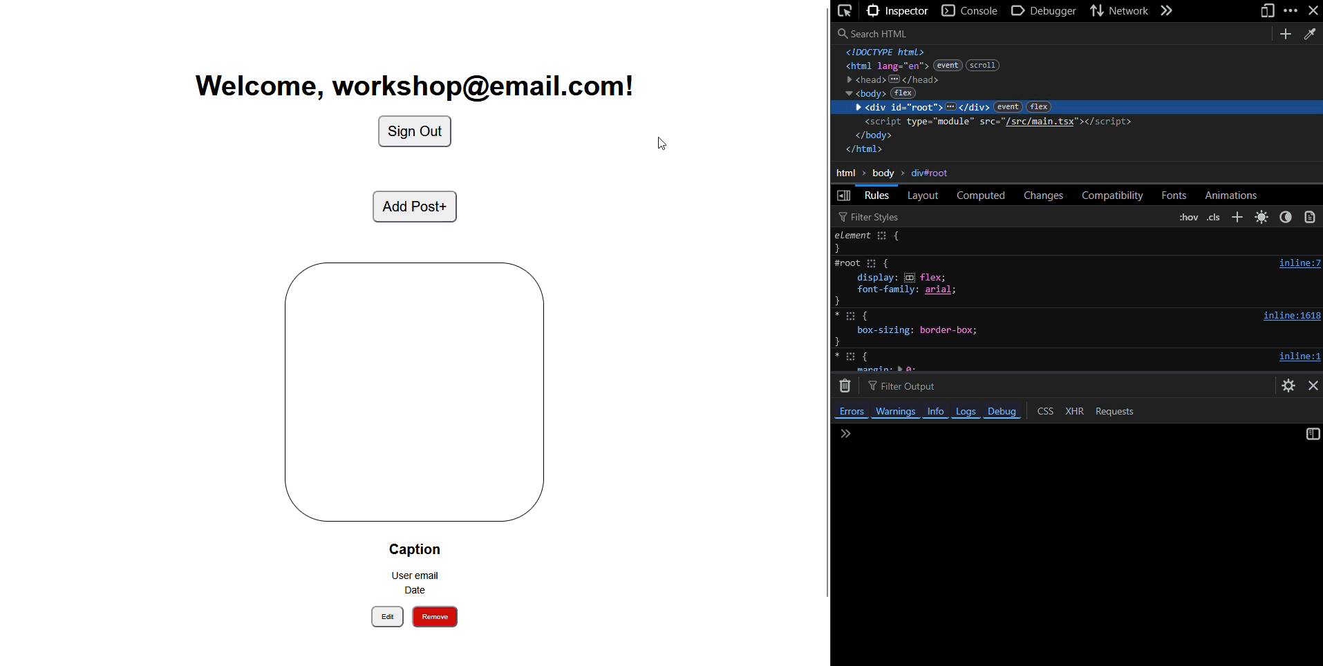Screen dimensions: 1323x666
Task: Click the Sign Out button
Action: pyautogui.click(x=415, y=131)
